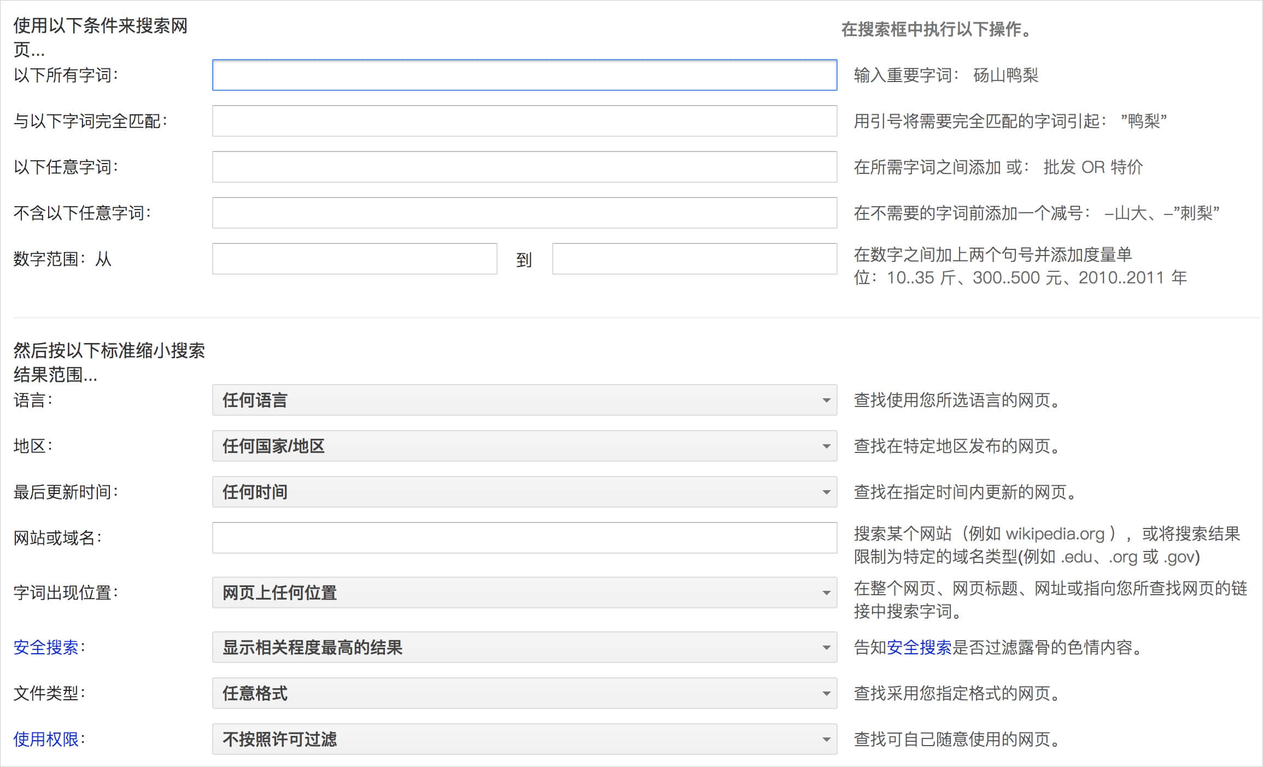Screen dimensions: 1263x767
Task: Click the 数字范围 从 starting number field
Action: coord(354,259)
